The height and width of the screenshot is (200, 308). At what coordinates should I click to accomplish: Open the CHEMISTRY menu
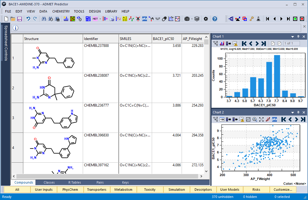pos(61,11)
